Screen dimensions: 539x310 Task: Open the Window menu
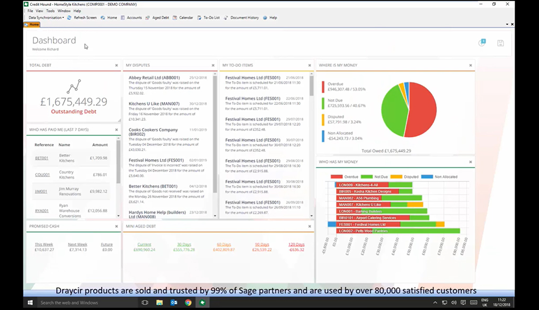point(64,11)
